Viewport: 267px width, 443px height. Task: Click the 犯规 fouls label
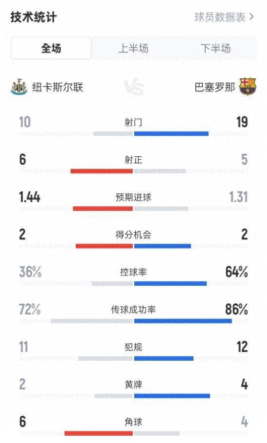click(133, 347)
